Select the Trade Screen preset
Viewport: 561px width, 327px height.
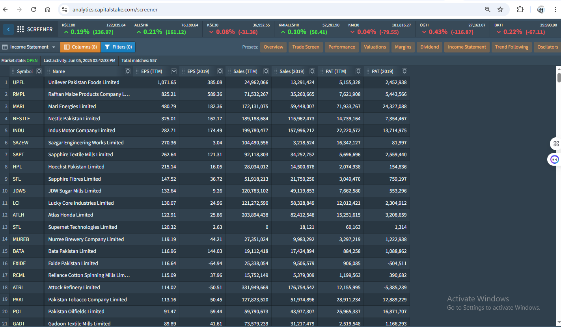(x=306, y=47)
